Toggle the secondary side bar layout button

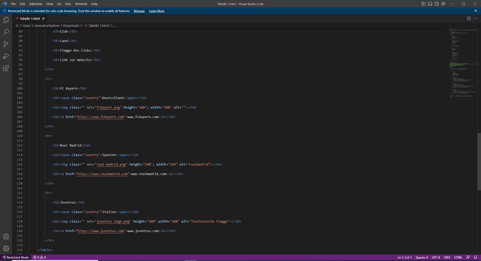coord(437,4)
